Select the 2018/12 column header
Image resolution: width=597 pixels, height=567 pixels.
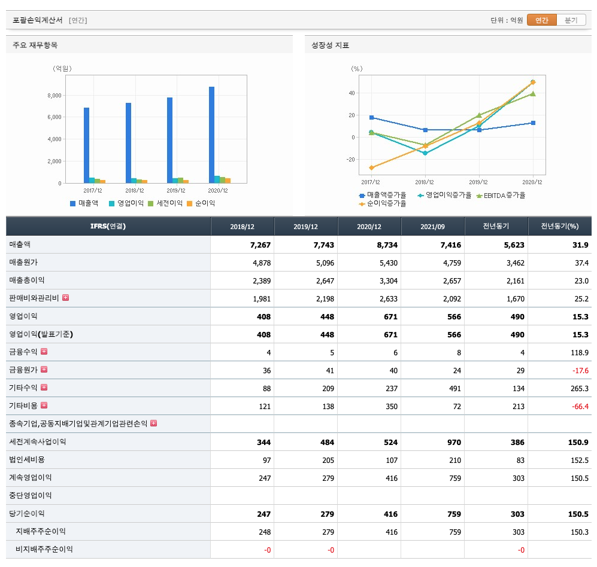(242, 226)
